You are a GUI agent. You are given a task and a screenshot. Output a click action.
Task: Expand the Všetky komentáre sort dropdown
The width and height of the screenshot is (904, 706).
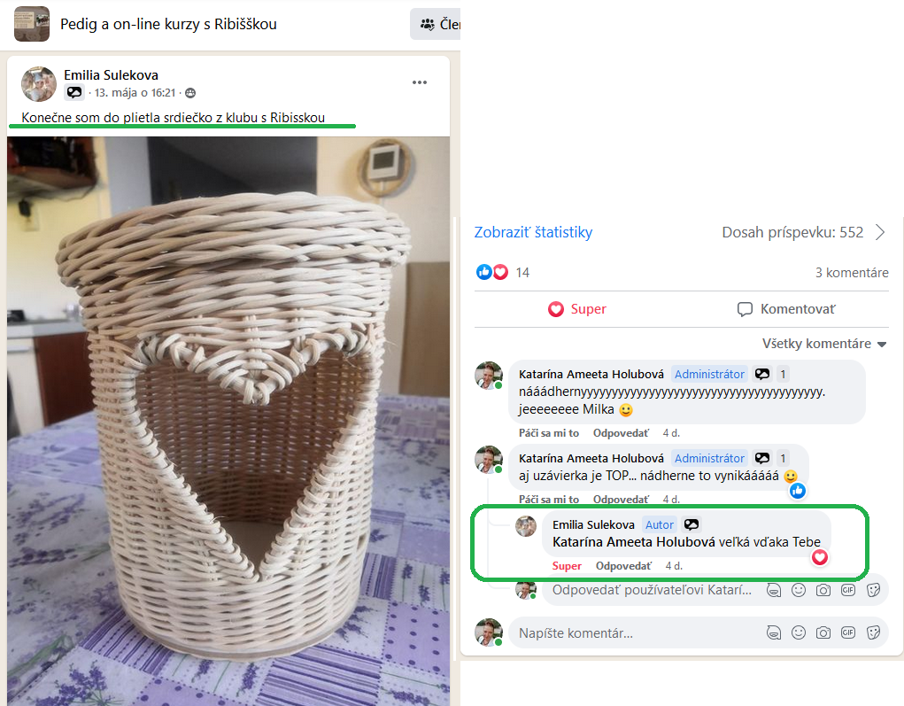(824, 344)
